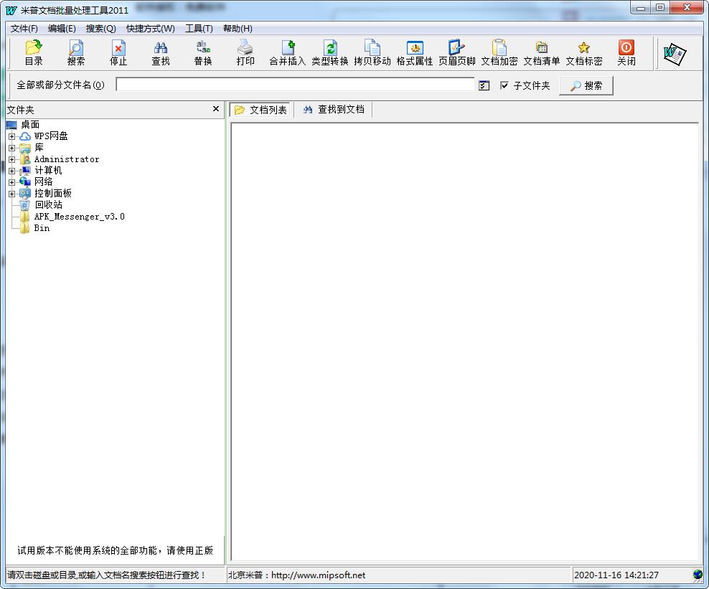Click the 搜索 toolbar icon
The width and height of the screenshot is (709, 589).
point(75,53)
